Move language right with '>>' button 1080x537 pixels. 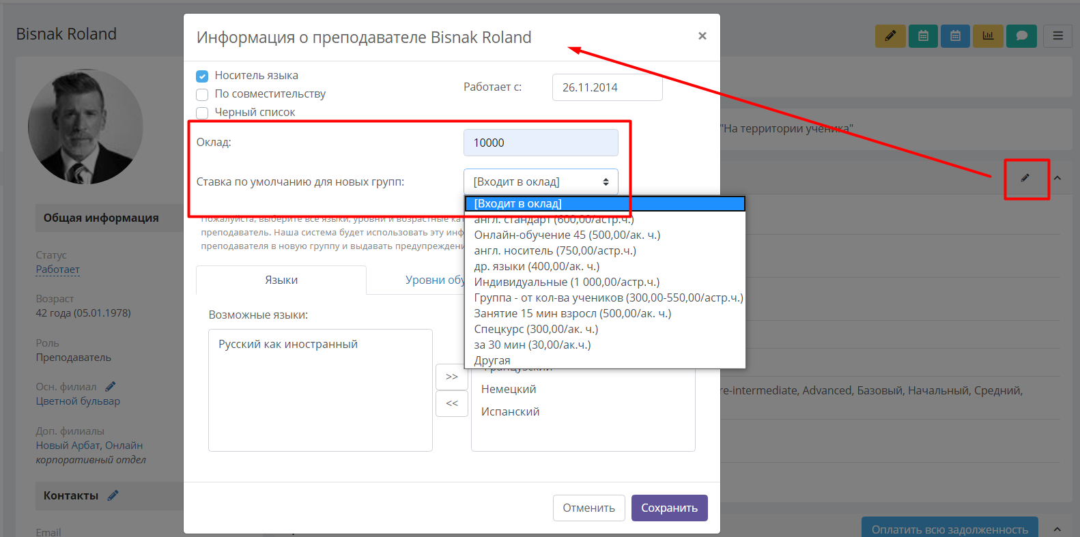coord(452,377)
